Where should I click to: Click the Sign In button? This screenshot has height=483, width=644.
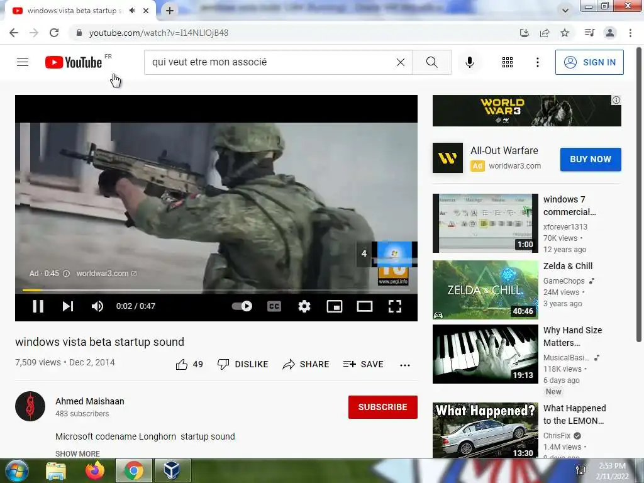(x=589, y=62)
